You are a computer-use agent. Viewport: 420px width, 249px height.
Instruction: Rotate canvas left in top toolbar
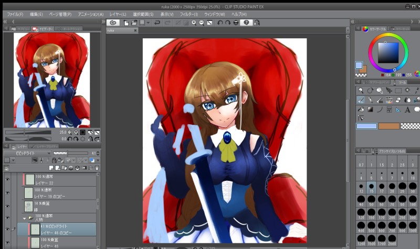(220, 23)
